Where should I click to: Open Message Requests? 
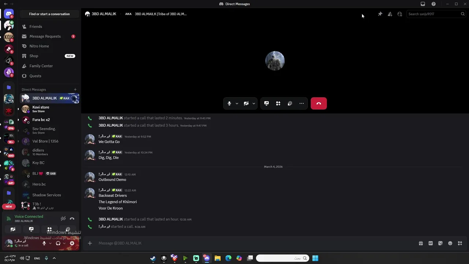49,36
